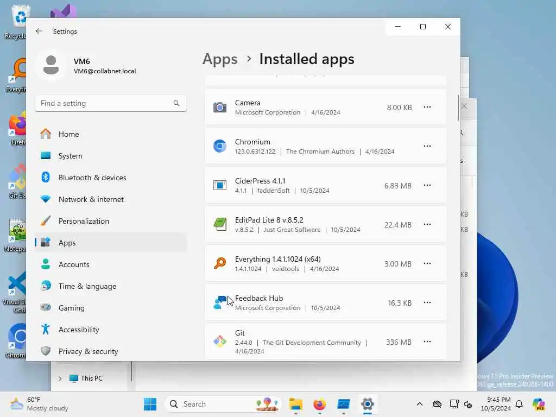This screenshot has height=417, width=556.
Task: Open Privacy & security settings
Action: (x=111, y=351)
